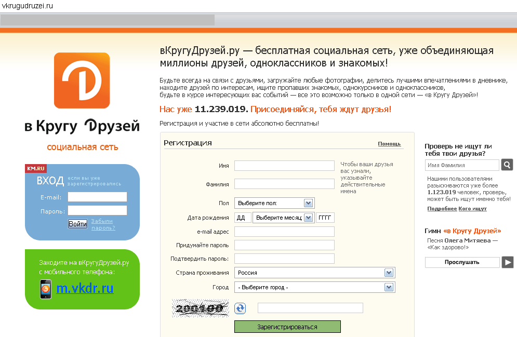Open the Помощь help link
The image size is (517, 337).
[389, 144]
